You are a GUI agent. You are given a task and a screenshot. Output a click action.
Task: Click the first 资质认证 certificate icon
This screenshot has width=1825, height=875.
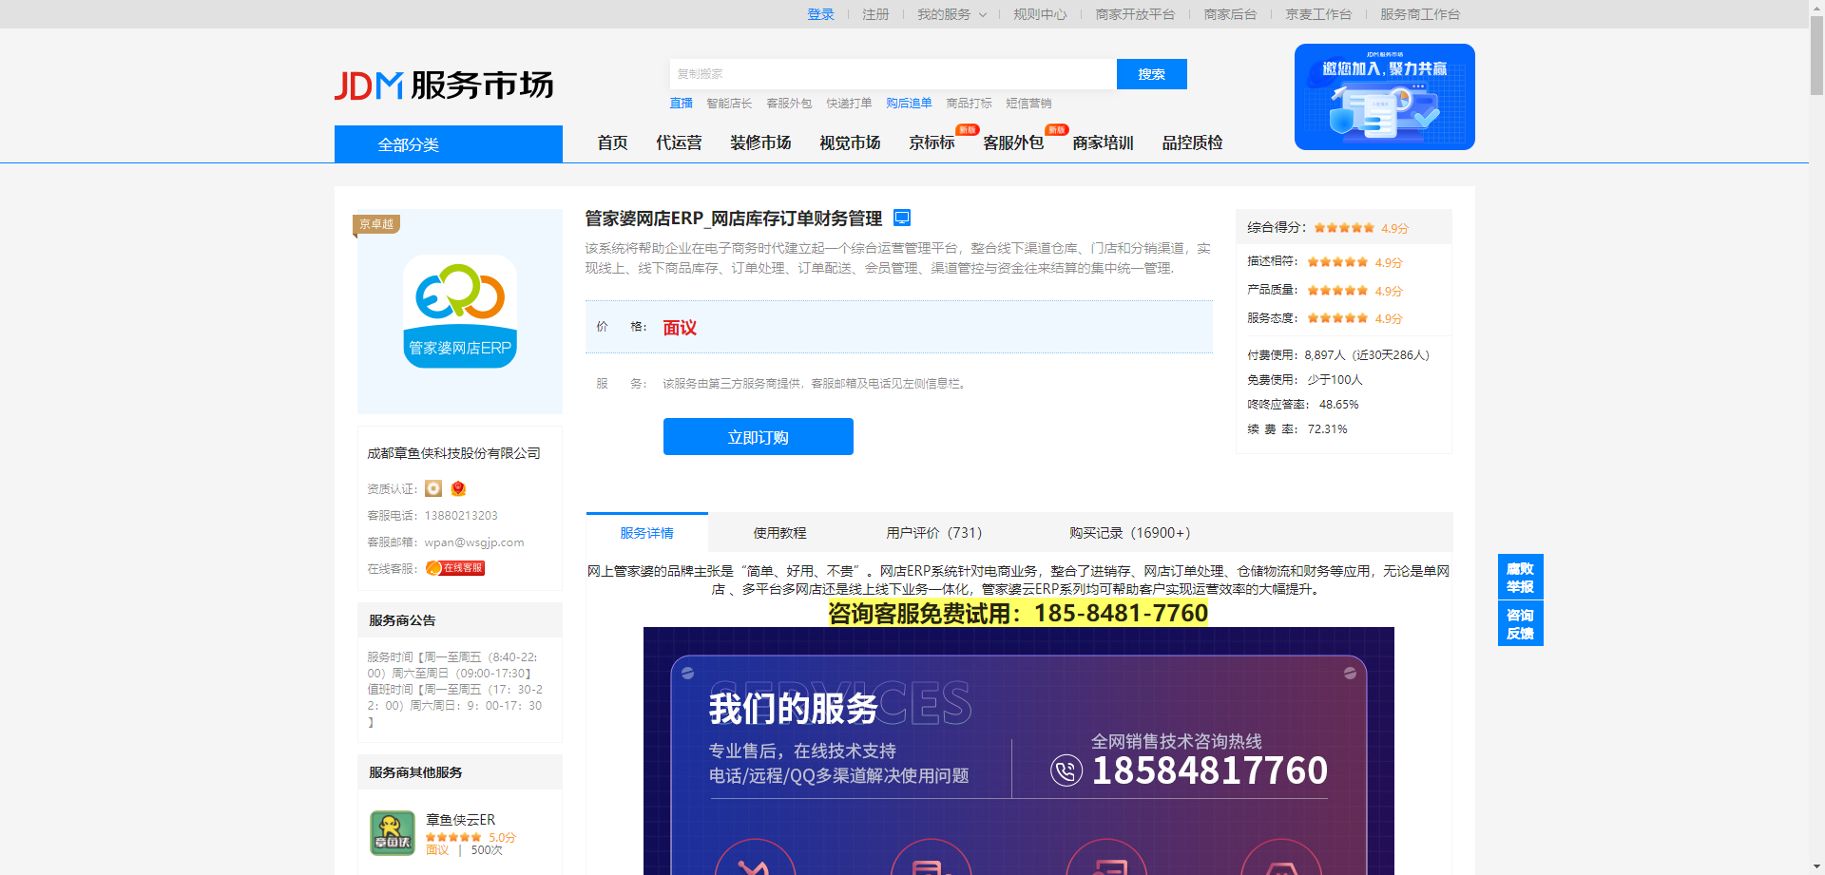(x=433, y=488)
